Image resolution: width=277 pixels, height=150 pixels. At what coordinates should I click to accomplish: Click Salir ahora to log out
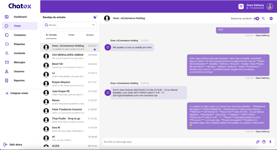(x=16, y=145)
